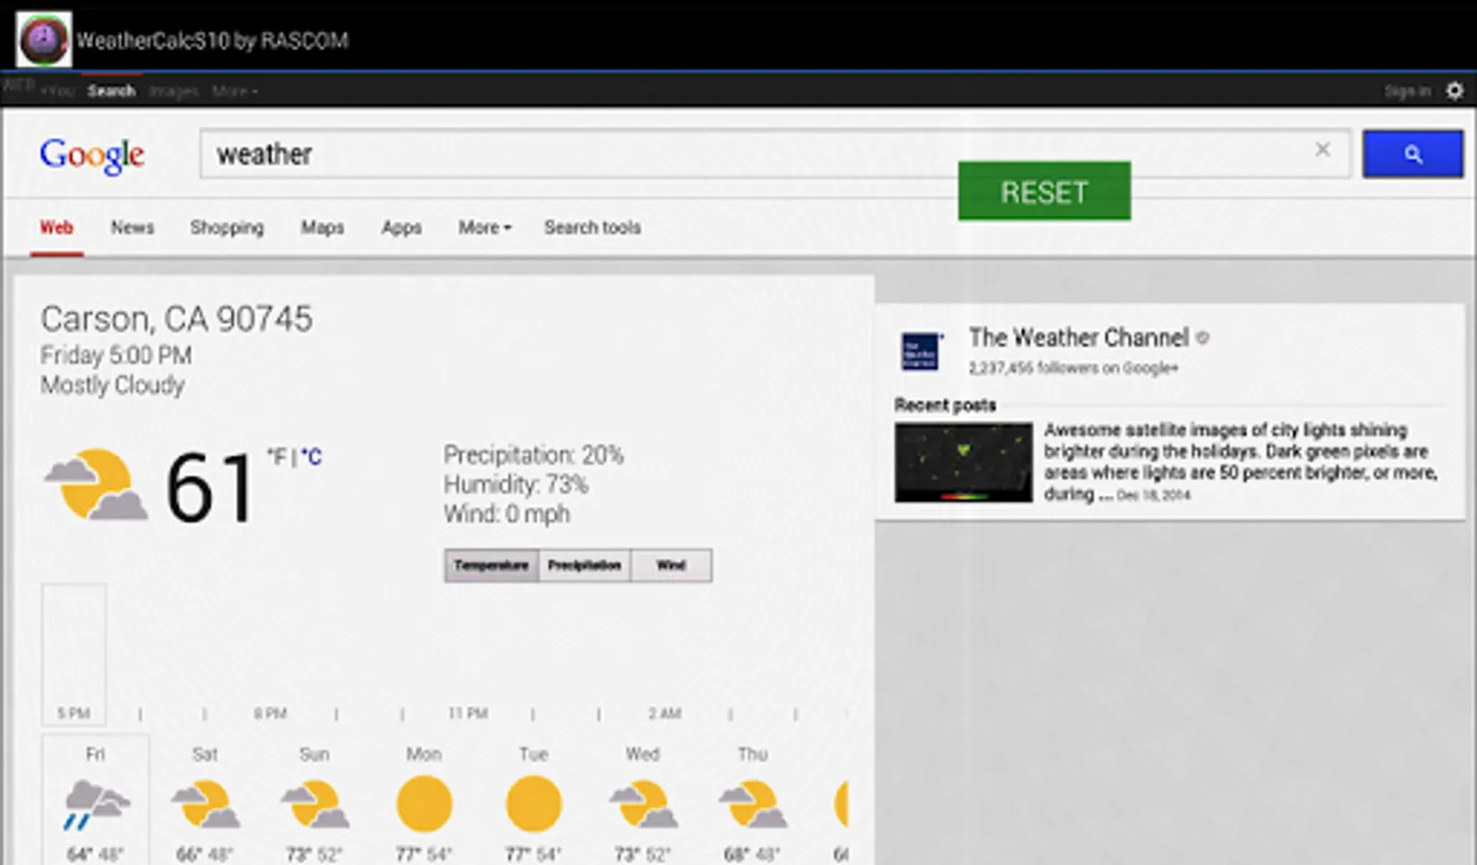Open Search tools options
The height and width of the screenshot is (865, 1477).
click(592, 228)
